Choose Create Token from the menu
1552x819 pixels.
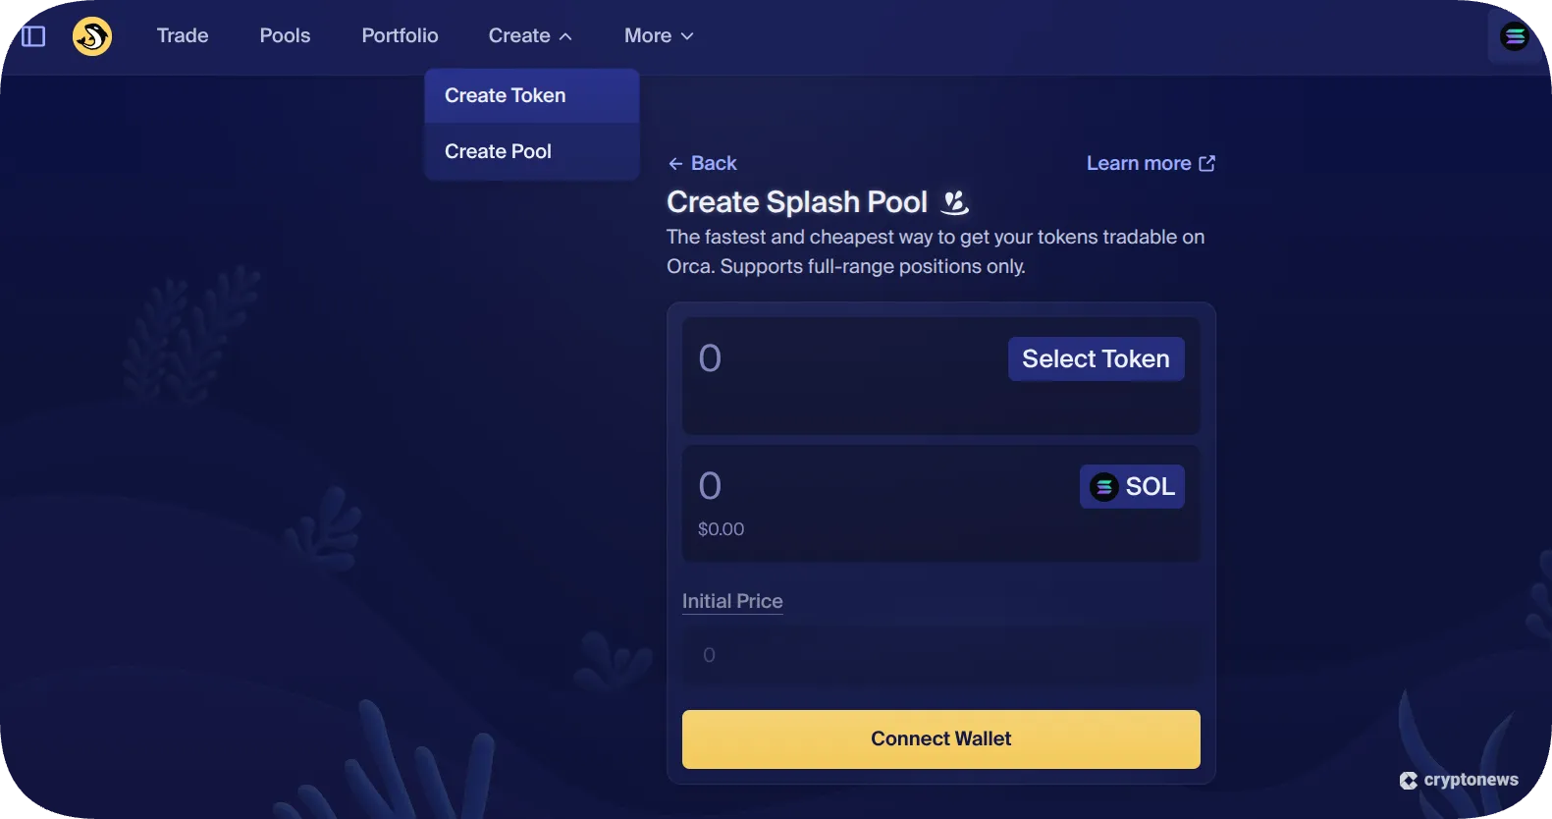coord(505,95)
